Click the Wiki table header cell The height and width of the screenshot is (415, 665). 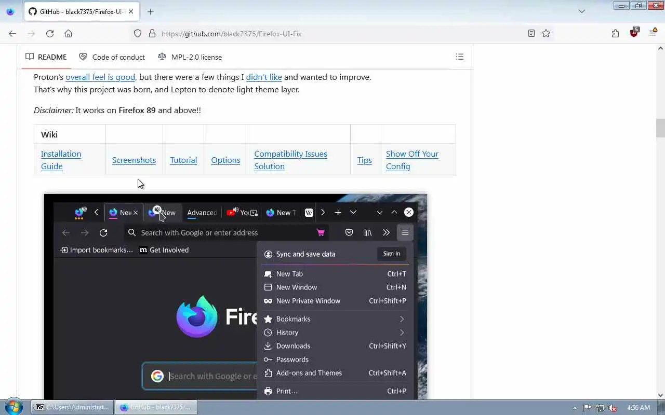70,134
